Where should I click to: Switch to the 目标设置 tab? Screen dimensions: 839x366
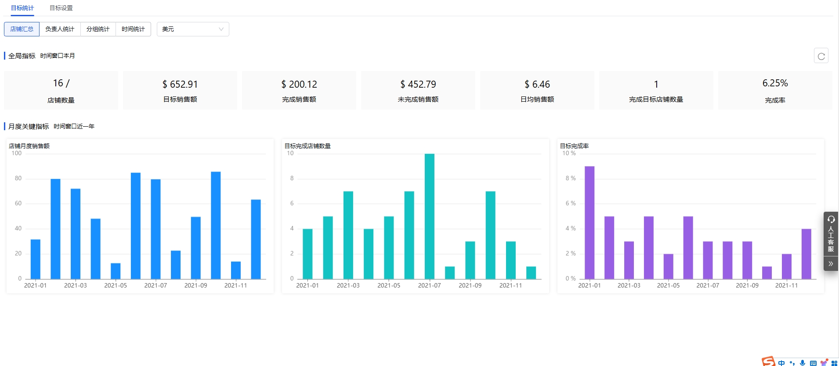click(61, 8)
